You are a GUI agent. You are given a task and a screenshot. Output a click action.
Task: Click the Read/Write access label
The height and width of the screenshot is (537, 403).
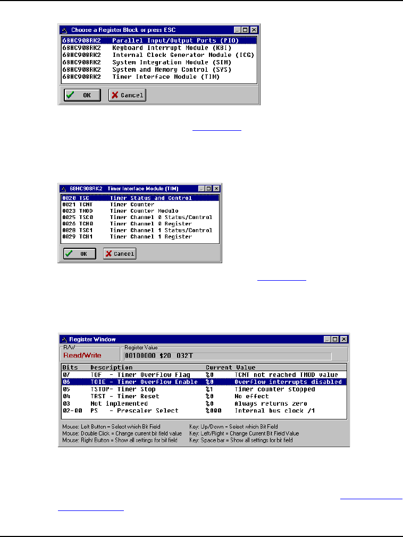point(82,356)
